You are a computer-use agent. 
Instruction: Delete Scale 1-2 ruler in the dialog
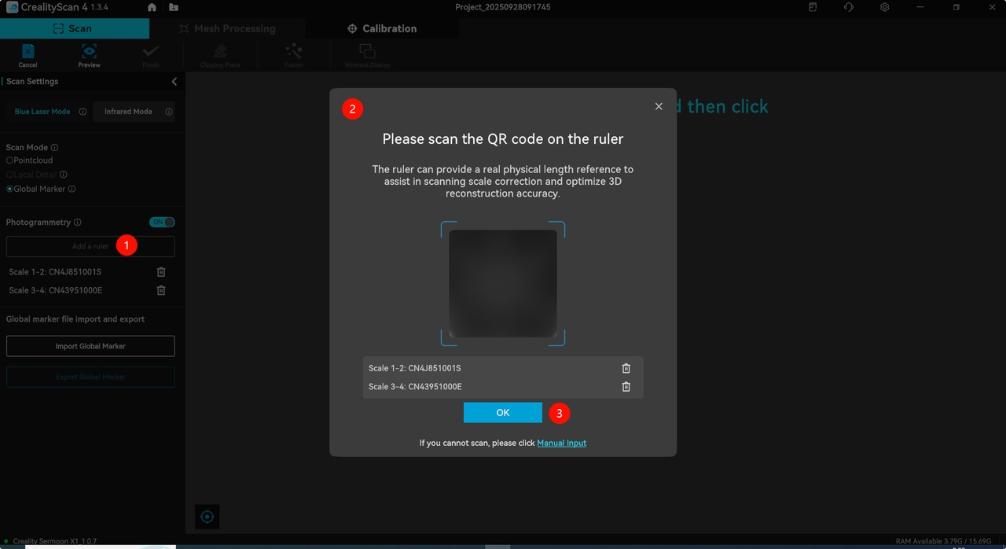point(626,368)
